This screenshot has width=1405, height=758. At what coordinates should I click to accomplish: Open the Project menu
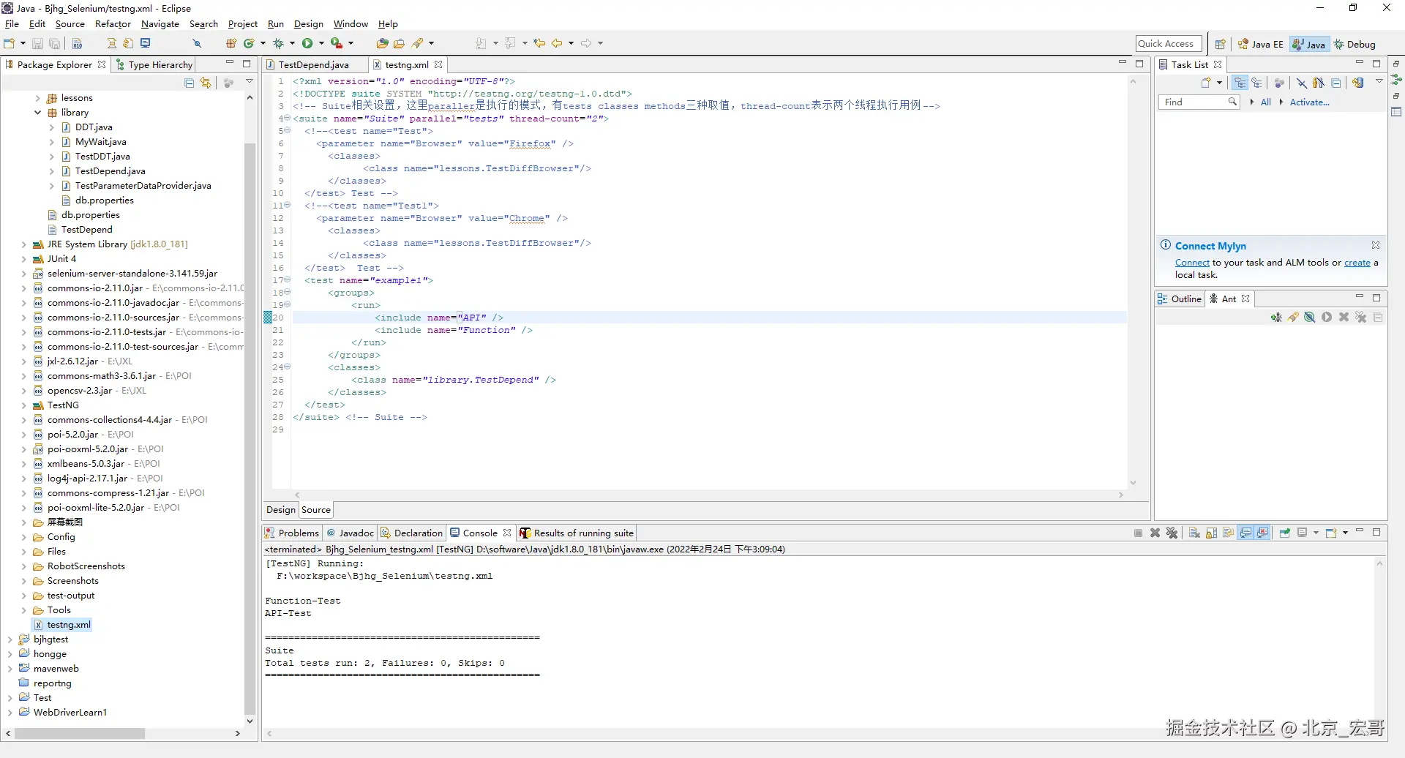tap(243, 24)
